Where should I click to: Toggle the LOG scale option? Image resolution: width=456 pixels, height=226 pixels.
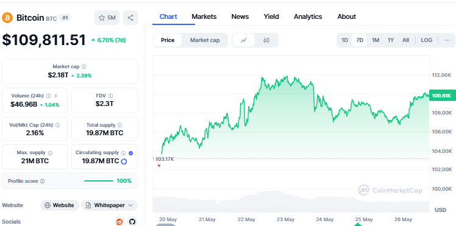click(x=426, y=40)
